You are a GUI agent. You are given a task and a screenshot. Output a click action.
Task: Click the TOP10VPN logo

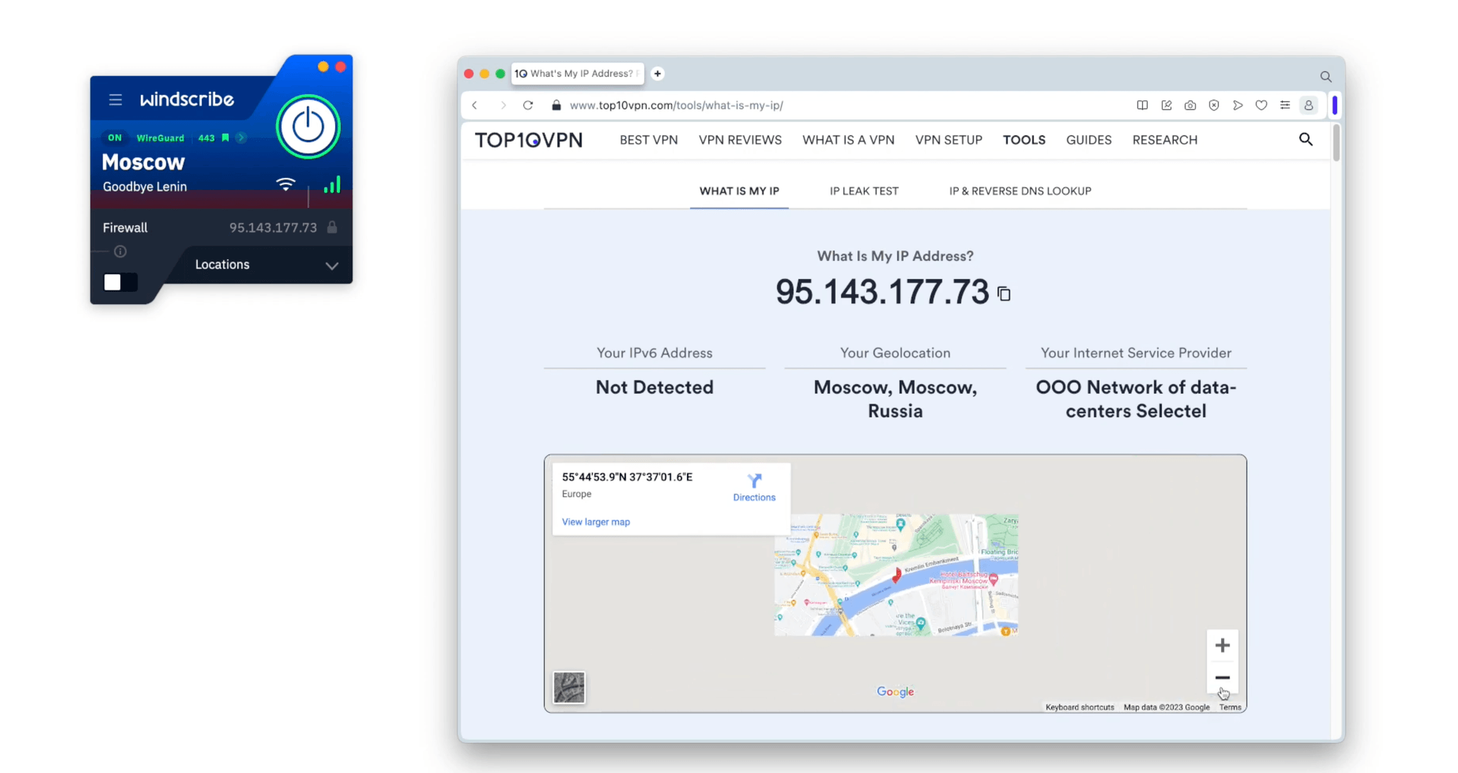coord(529,140)
